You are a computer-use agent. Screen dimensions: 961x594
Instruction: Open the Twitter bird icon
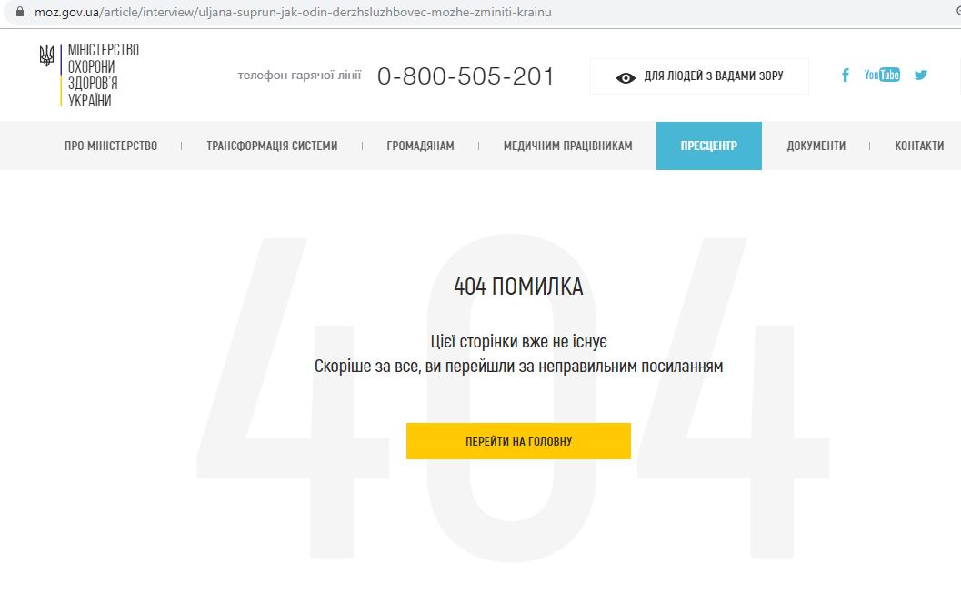coord(921,75)
